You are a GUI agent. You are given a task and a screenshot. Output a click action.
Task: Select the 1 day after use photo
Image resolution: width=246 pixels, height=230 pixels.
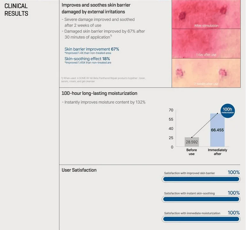point(206,44)
